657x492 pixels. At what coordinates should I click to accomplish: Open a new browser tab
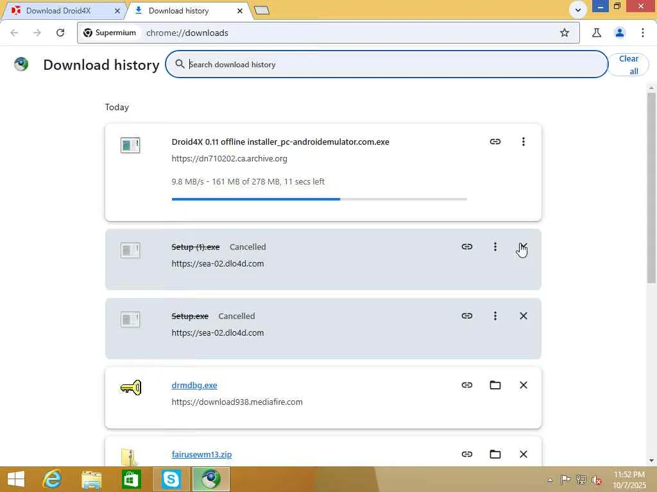click(x=262, y=10)
